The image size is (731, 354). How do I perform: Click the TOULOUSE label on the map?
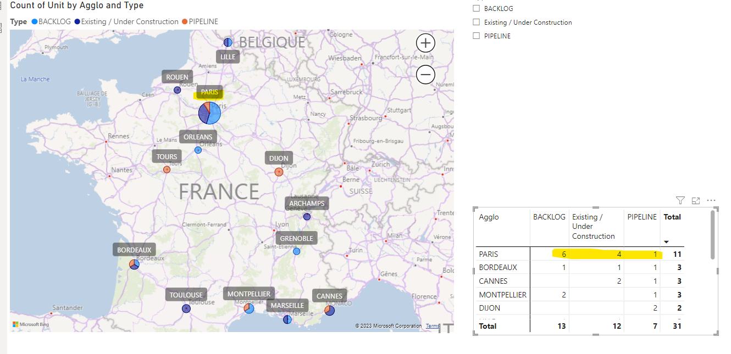tap(186, 295)
